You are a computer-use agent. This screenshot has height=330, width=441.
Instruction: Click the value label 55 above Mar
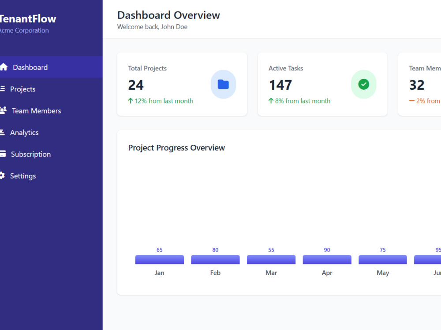tap(271, 250)
